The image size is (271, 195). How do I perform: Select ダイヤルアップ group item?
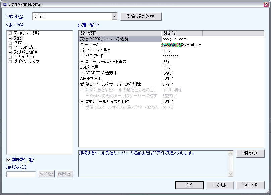click(x=26, y=61)
